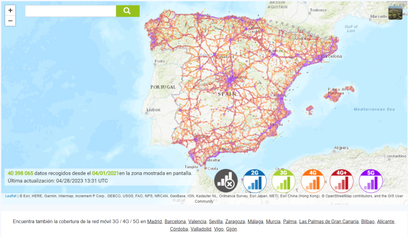Click the Gulf of Lion label

coord(351,29)
